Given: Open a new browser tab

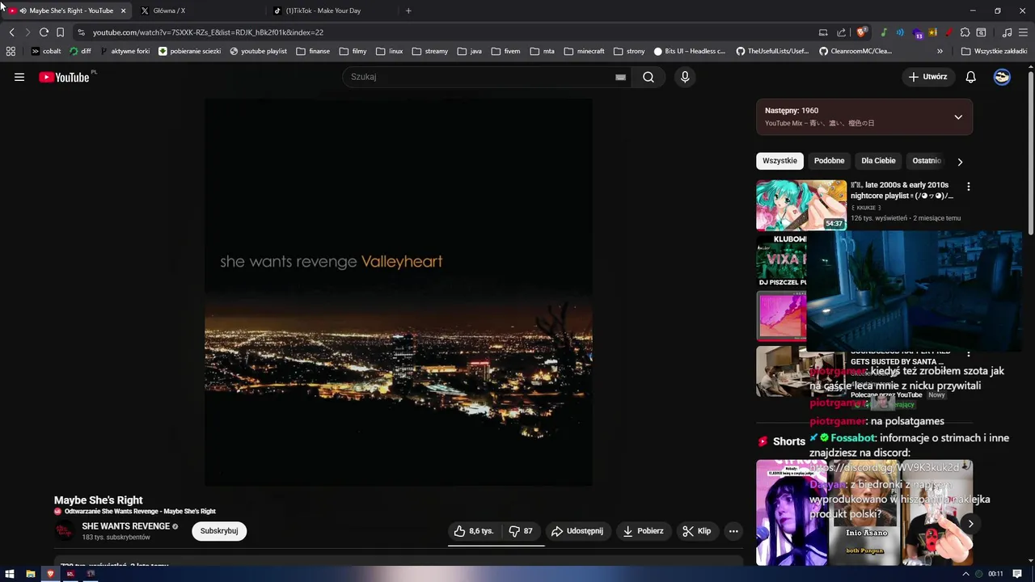Looking at the screenshot, I should pos(408,11).
